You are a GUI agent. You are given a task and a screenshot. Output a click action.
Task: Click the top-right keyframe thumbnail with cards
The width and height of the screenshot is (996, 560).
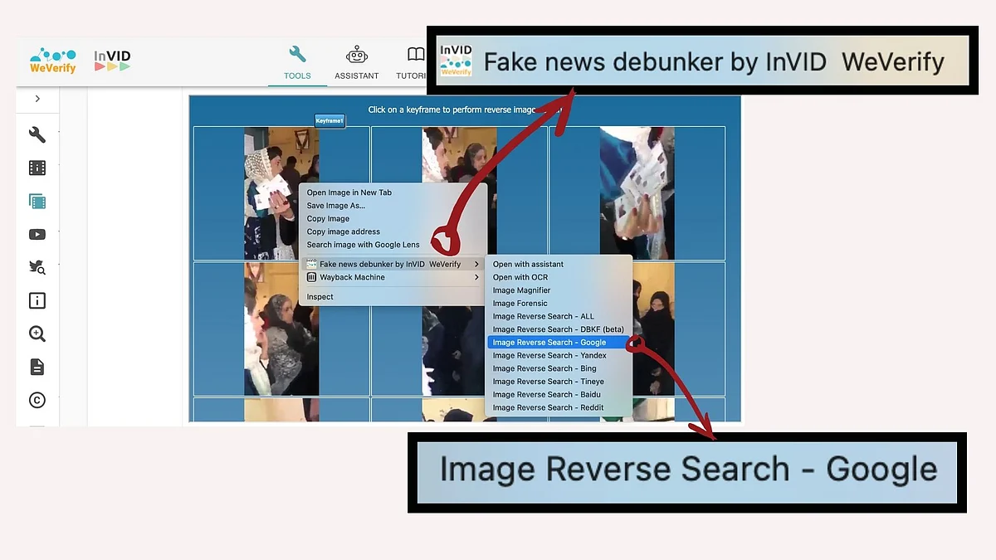(x=637, y=193)
